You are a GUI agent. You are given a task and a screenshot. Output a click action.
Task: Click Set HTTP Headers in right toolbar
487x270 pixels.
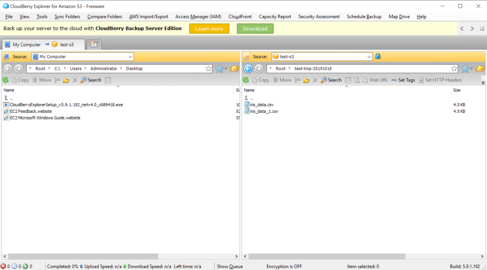440,80
